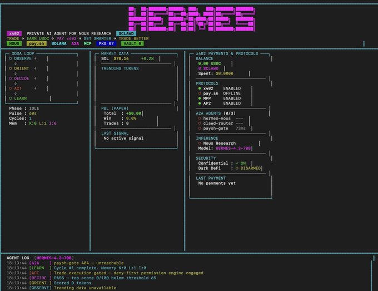Click the Nous Research inference status circle
Screen dimensions: 378x291
(x=200, y=144)
